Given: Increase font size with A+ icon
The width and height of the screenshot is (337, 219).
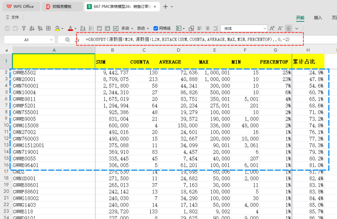Looking at the screenshot, I should tap(272, 28).
